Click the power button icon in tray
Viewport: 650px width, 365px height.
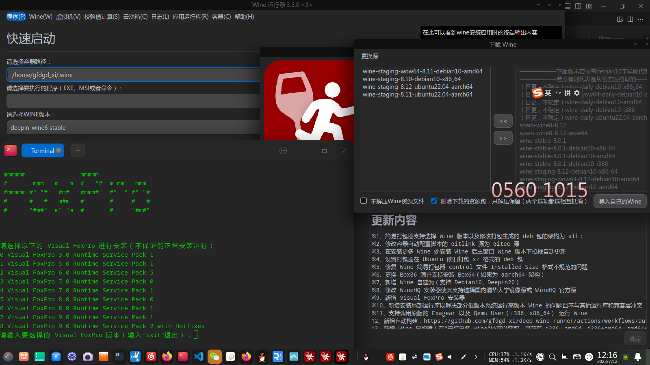pos(589,357)
